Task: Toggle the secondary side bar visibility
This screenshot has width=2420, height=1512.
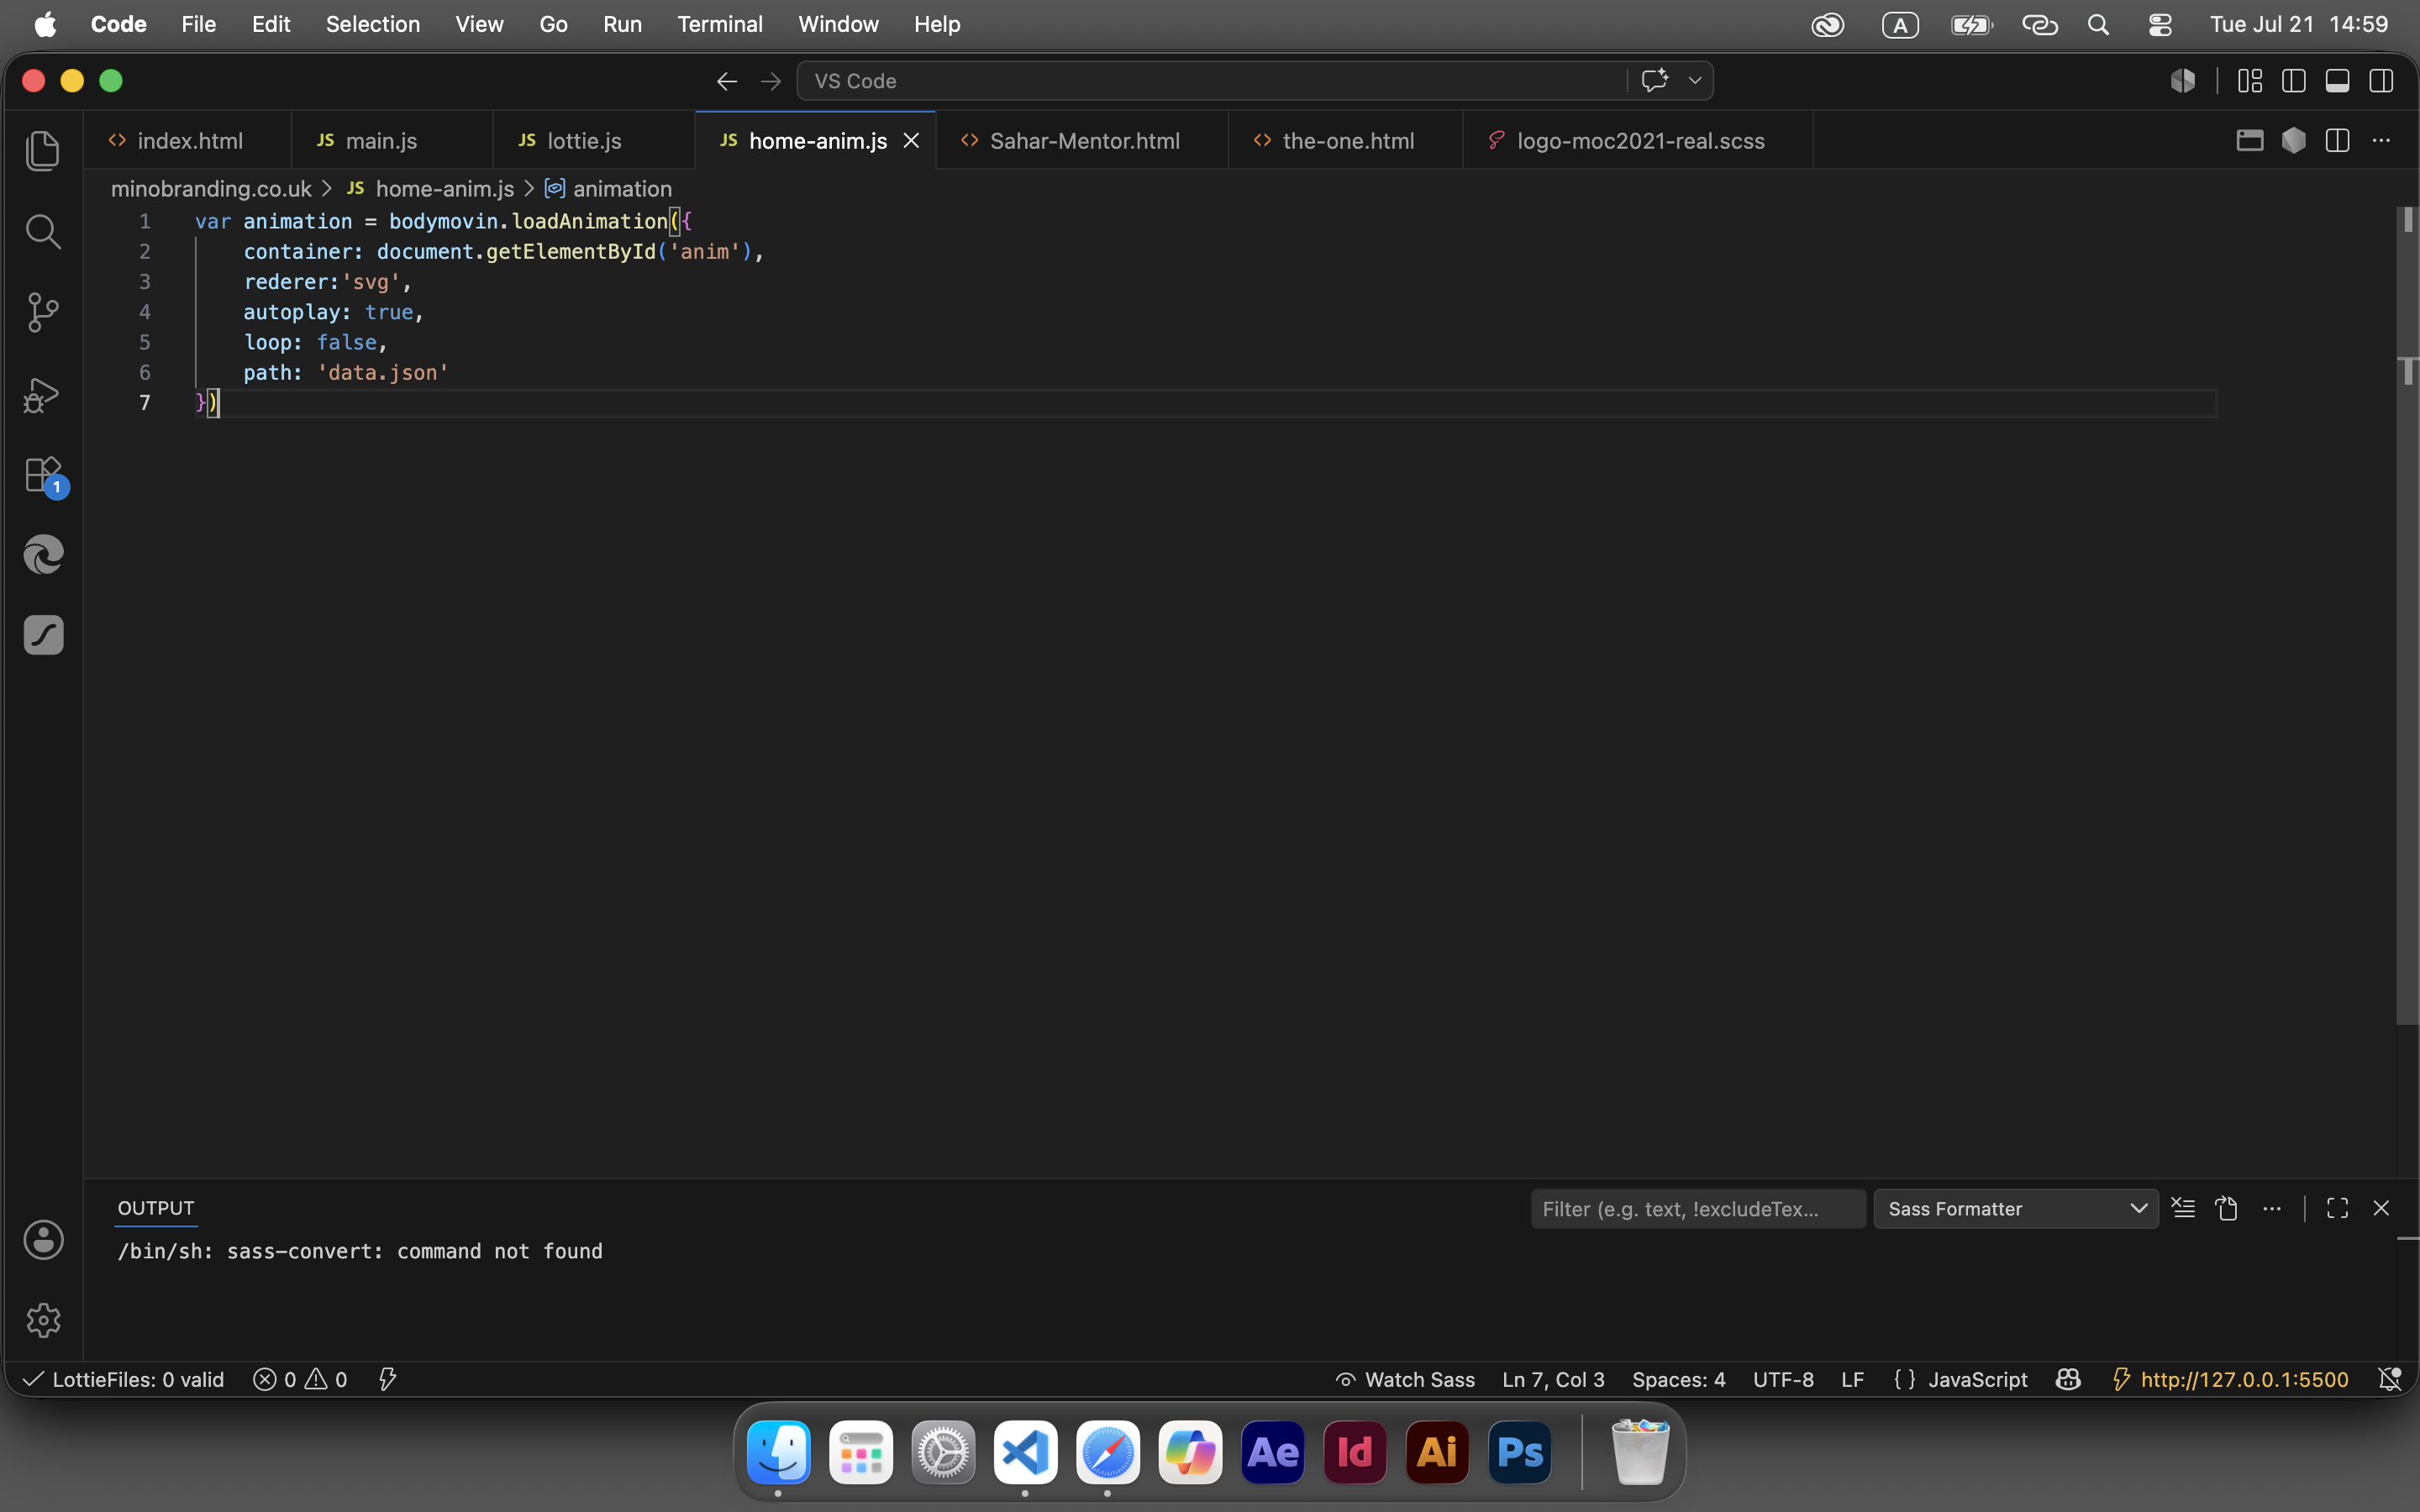Action: (x=2381, y=81)
